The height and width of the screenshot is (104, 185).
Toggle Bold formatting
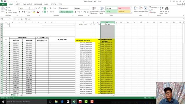click(x=20, y=12)
